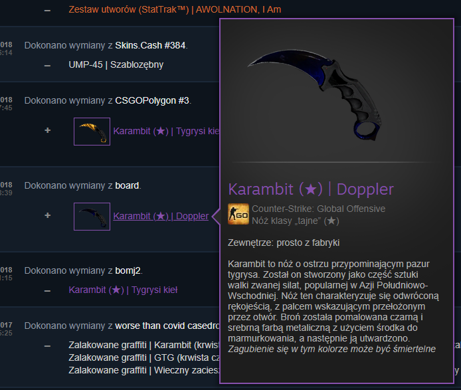This screenshot has height=390, width=461.
Task: Click Zalakowane graffiti | GTG item
Action: click(144, 357)
